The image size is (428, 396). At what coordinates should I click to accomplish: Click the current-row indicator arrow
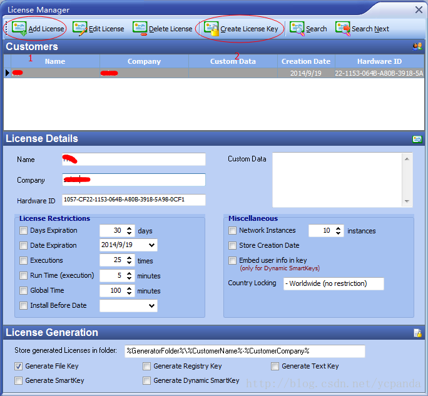point(8,73)
